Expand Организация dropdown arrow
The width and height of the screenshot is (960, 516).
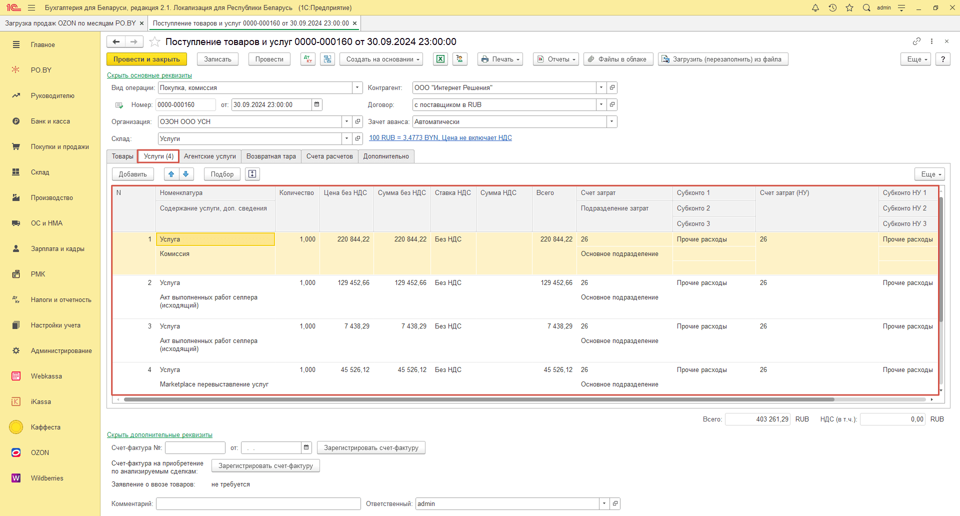point(347,121)
